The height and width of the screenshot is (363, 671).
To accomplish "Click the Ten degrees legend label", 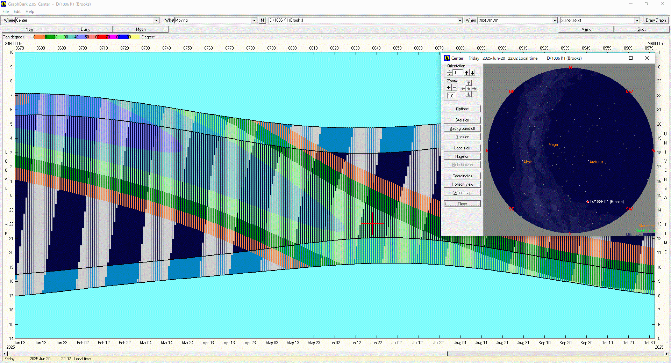I will tap(14, 37).
